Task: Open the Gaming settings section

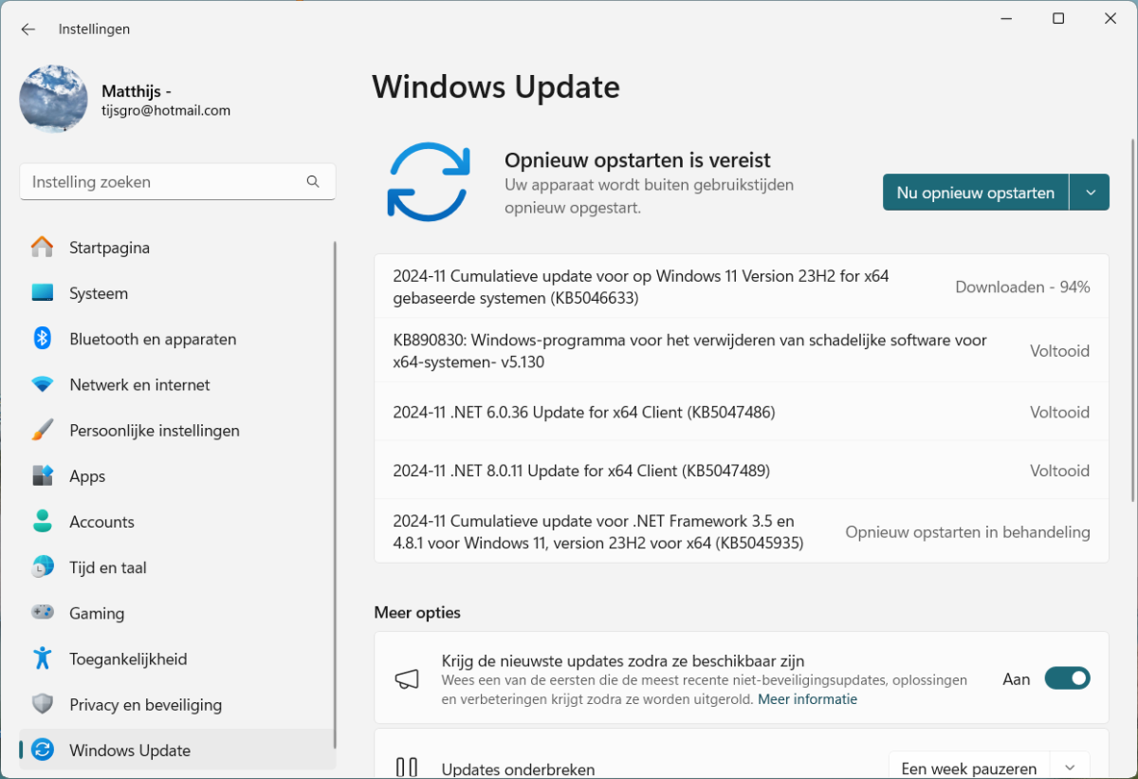Action: pyautogui.click(x=96, y=613)
